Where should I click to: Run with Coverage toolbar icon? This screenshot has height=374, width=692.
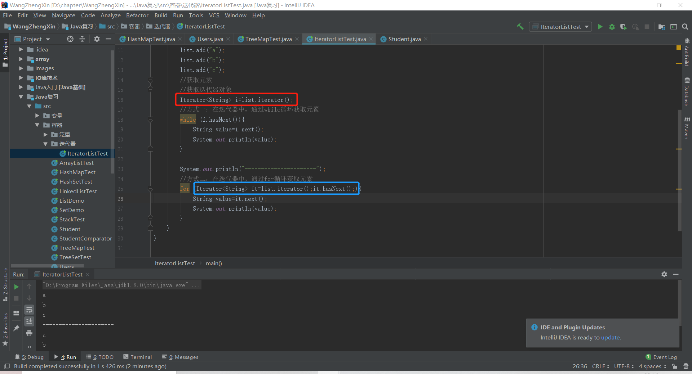(x=623, y=27)
